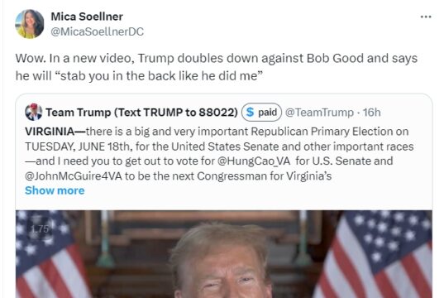Click the Team Trump avatar in the quoted post
This screenshot has height=298, width=444.
[x=33, y=113]
